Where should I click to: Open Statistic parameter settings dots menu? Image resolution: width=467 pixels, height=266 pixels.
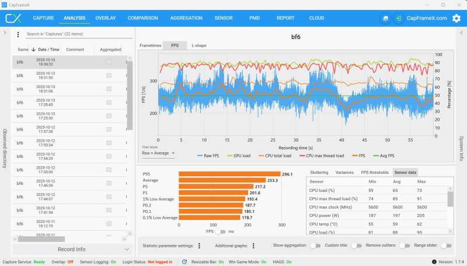[x=199, y=246]
